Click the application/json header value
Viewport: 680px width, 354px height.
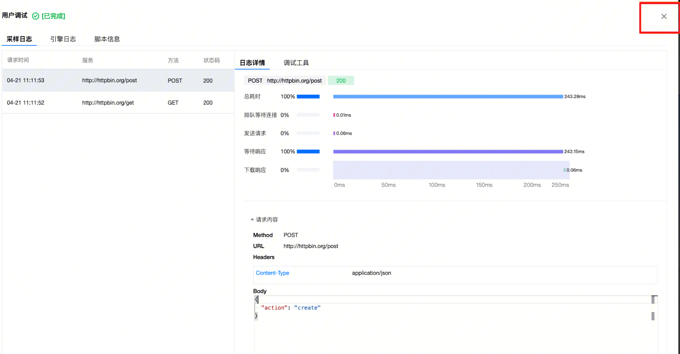tap(371, 273)
